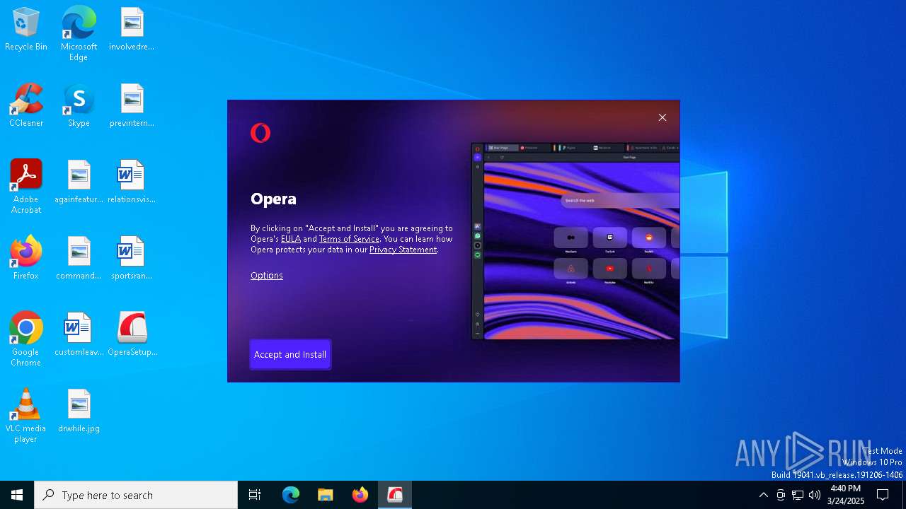Image resolution: width=906 pixels, height=509 pixels.
Task: Open the Action Center notifications icon
Action: click(x=883, y=495)
